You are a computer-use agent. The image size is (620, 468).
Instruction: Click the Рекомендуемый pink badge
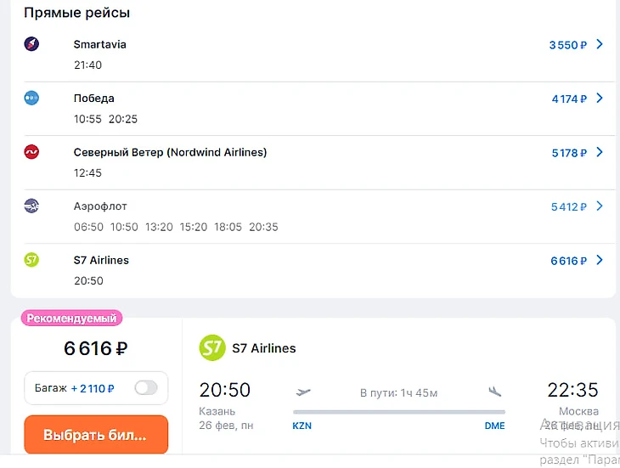(x=72, y=319)
